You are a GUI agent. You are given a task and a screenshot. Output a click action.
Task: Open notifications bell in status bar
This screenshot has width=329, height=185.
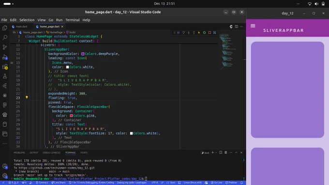(x=242, y=183)
